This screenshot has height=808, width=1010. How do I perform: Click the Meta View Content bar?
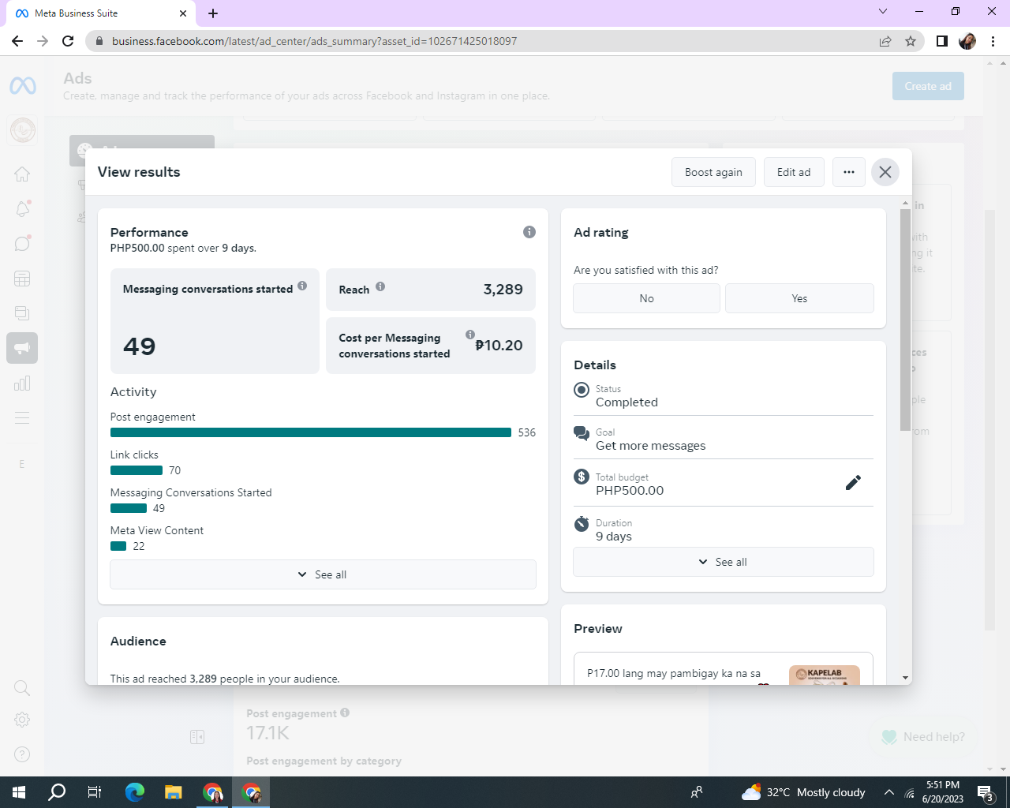(x=118, y=546)
